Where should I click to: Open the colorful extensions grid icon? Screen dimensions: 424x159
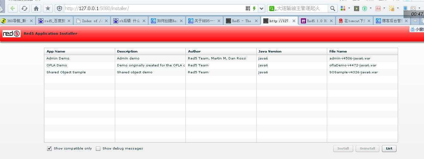(x=343, y=8)
